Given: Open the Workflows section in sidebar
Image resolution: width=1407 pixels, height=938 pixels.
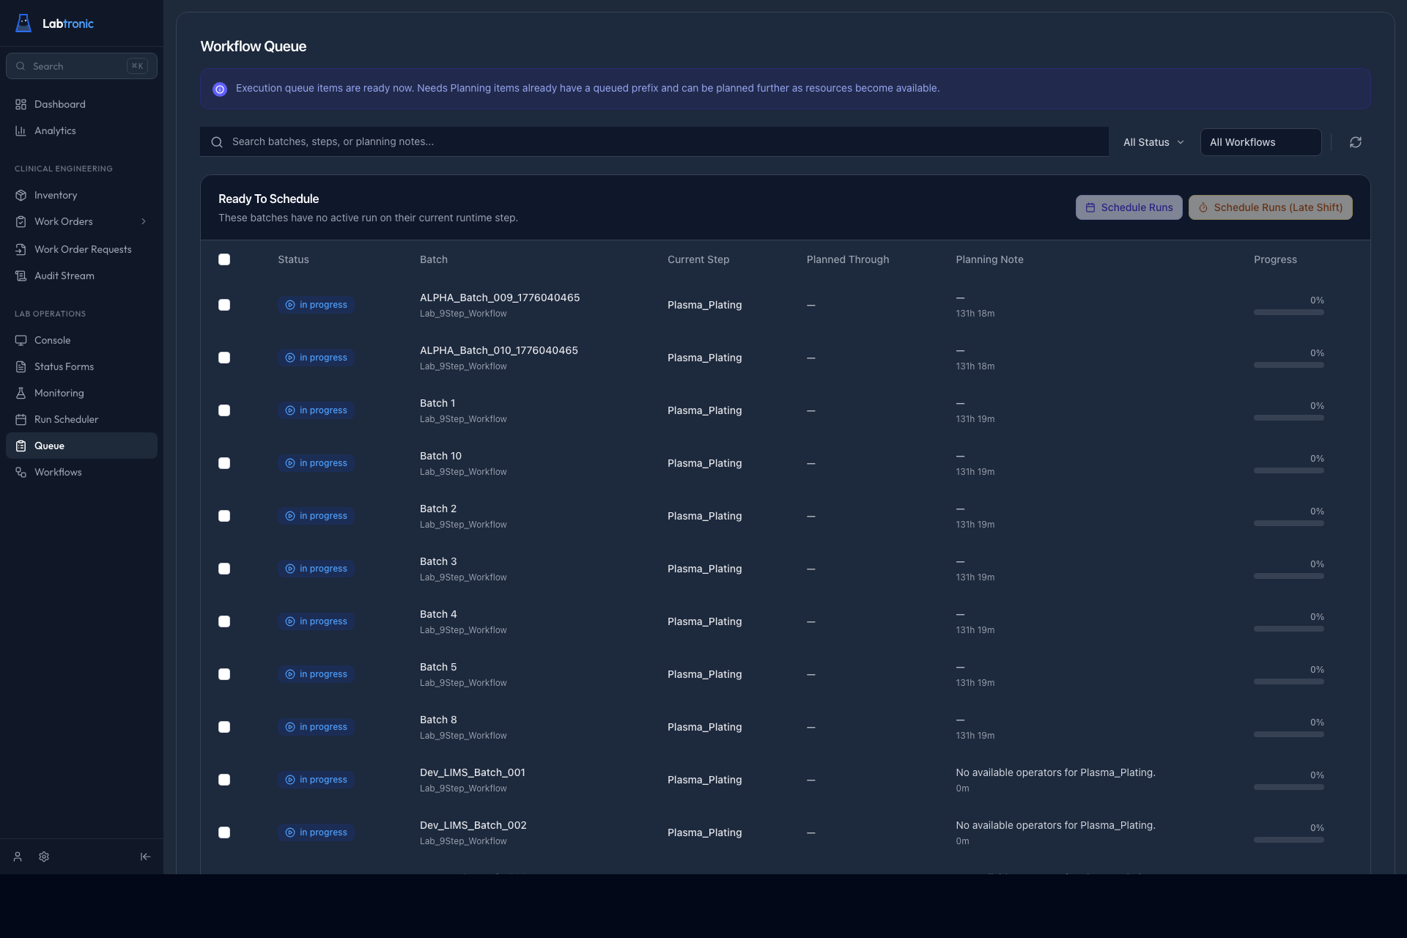Looking at the screenshot, I should (x=58, y=472).
